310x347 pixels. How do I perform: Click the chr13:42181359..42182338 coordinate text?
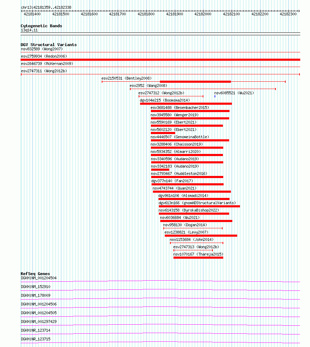(x=46, y=7)
